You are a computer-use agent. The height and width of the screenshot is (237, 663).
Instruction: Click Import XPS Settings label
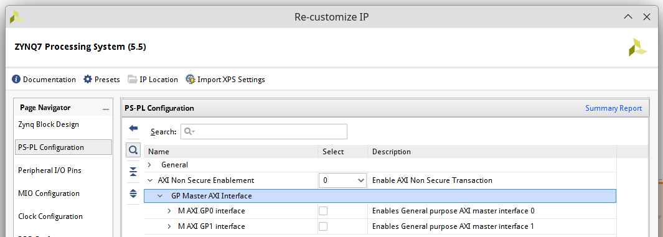[x=232, y=80]
